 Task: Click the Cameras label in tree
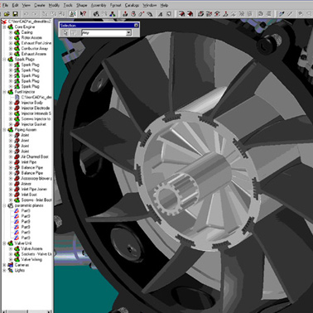(22, 265)
